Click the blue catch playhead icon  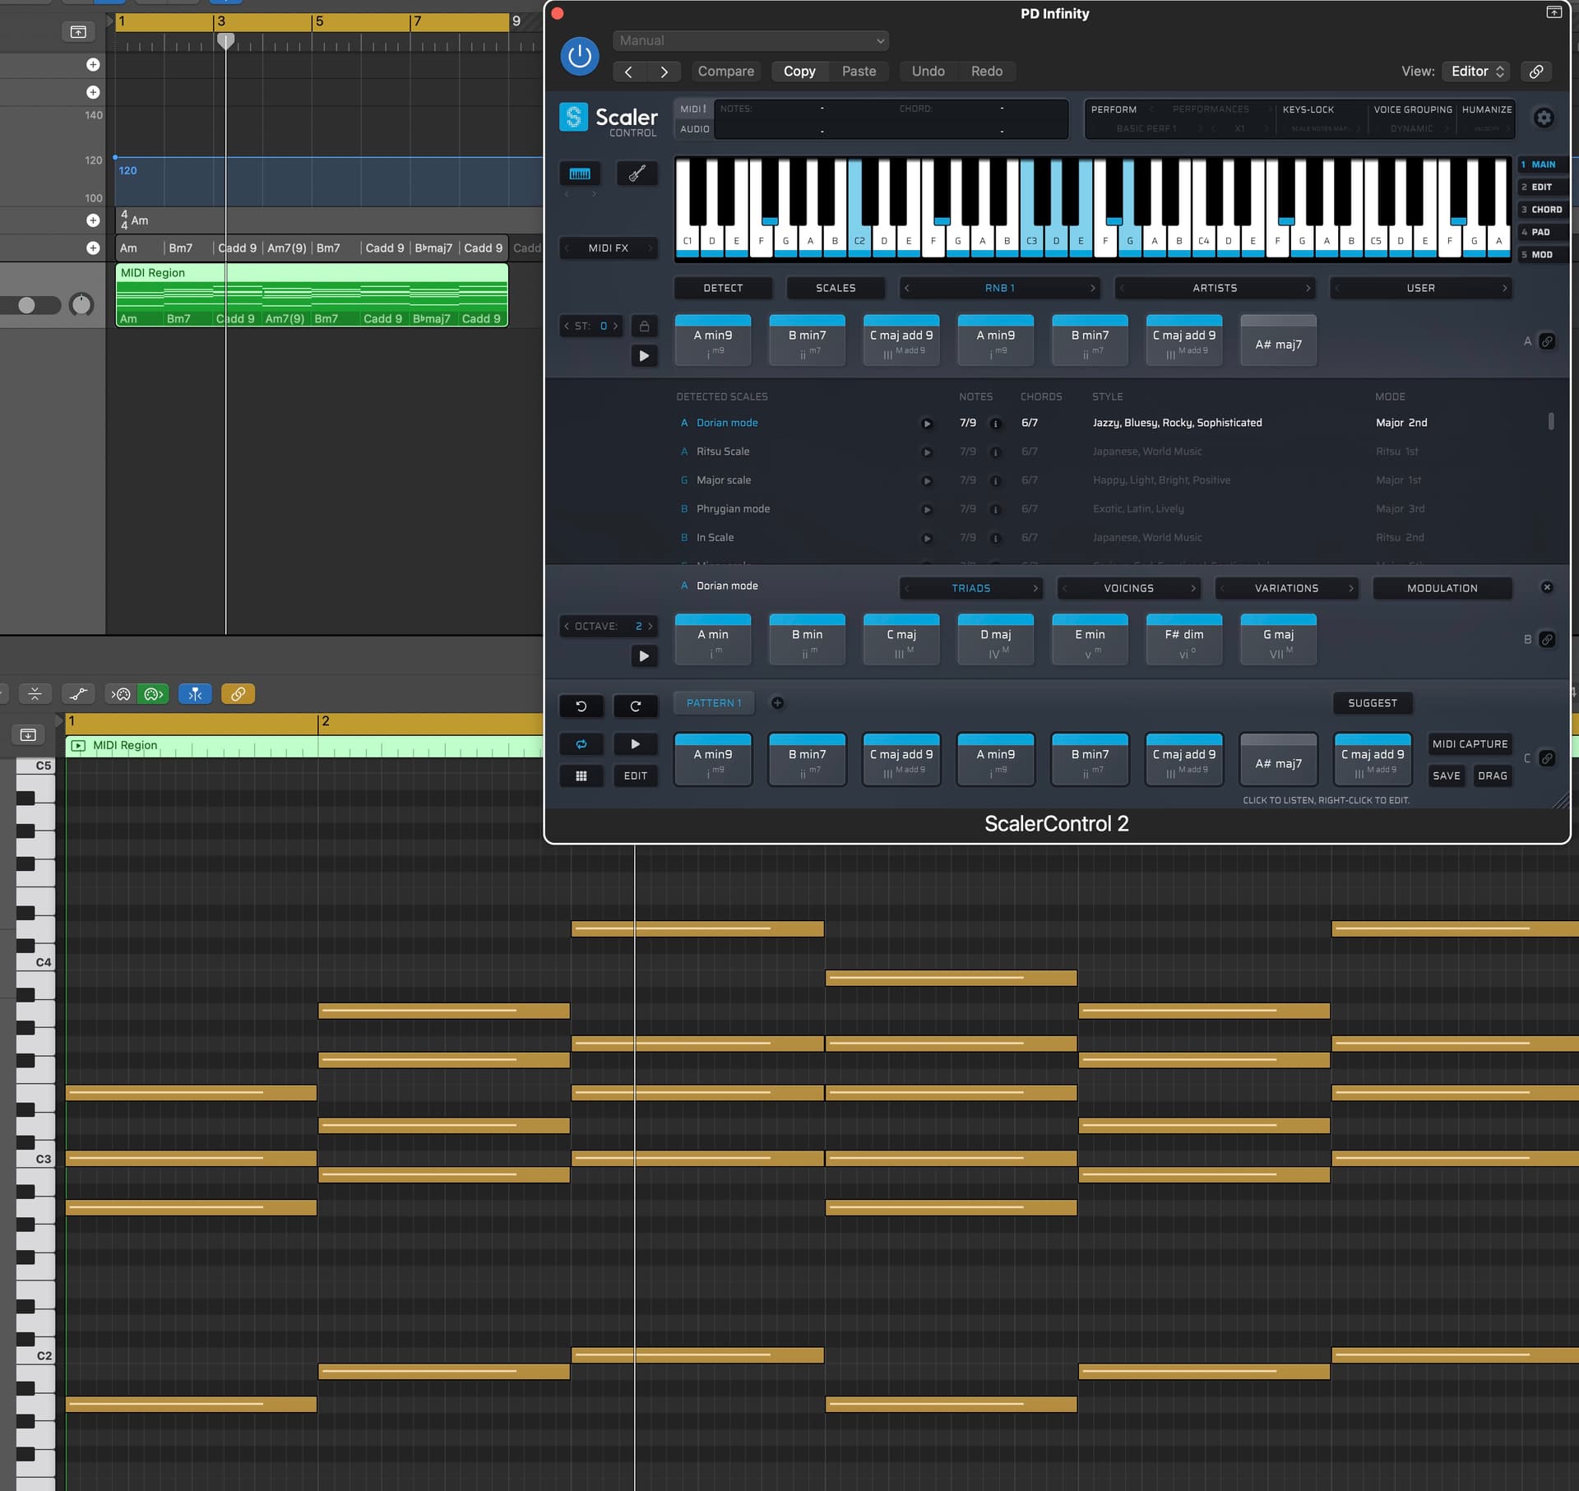pos(195,694)
